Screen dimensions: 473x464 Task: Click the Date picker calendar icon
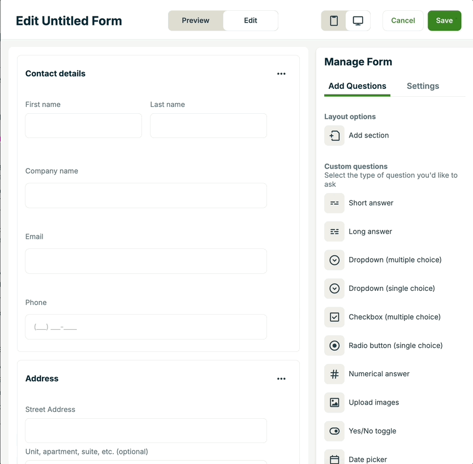click(x=334, y=459)
